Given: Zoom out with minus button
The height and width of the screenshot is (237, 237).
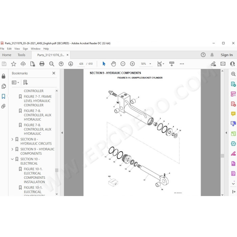Looking at the screenshot, I should coord(123,64).
